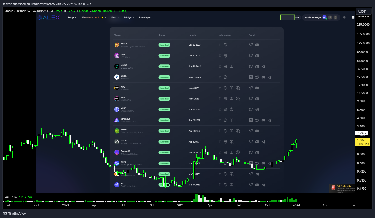Image resolution: width=375 pixels, height=218 pixels.
Task: Click the 2.2927 price marker on axis
Action: (x=361, y=133)
